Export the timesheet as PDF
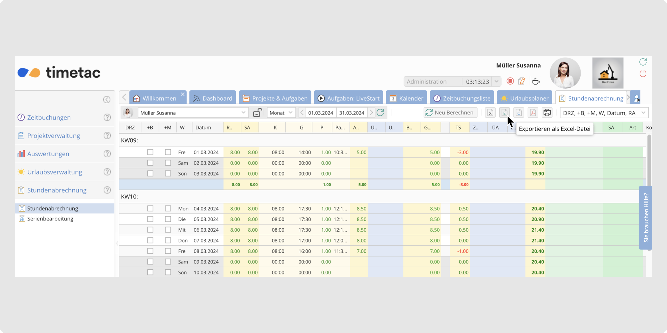Image resolution: width=667 pixels, height=333 pixels. tap(533, 113)
